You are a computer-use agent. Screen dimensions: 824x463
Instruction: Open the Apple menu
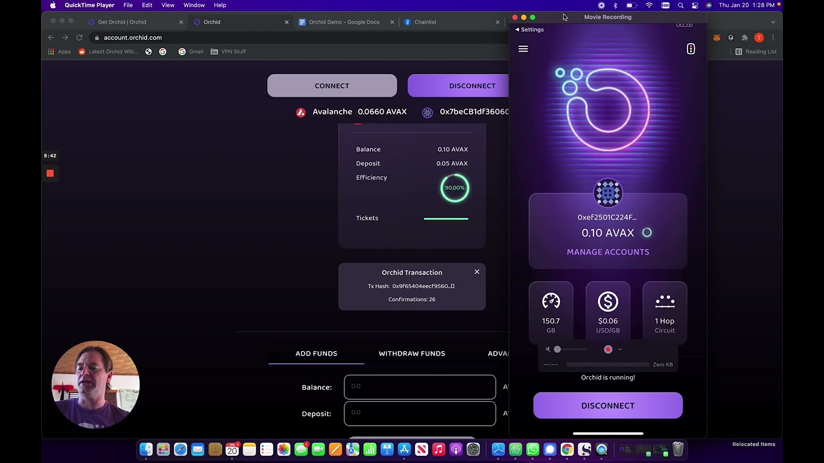(53, 5)
